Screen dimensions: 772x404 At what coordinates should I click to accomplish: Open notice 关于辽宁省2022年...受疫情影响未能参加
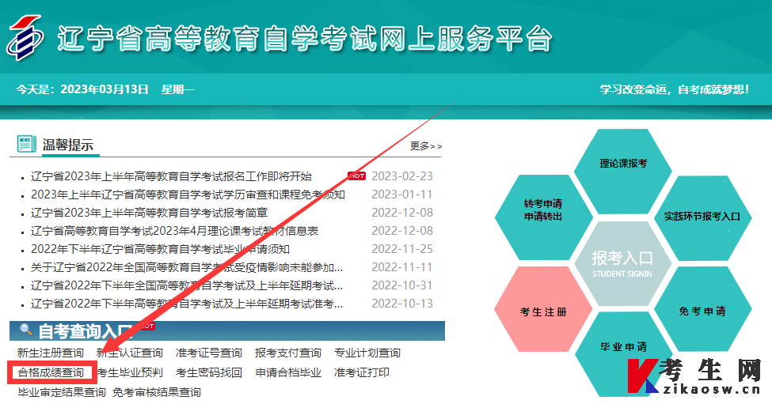click(x=187, y=267)
